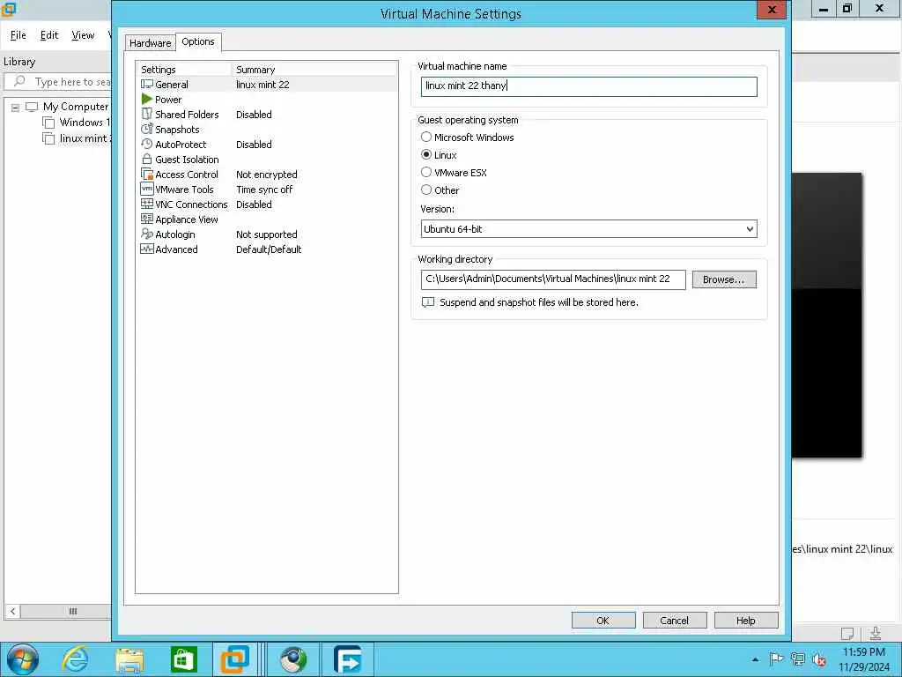Image resolution: width=902 pixels, height=677 pixels.
Task: Click the muted volume tray icon
Action: coord(819,659)
